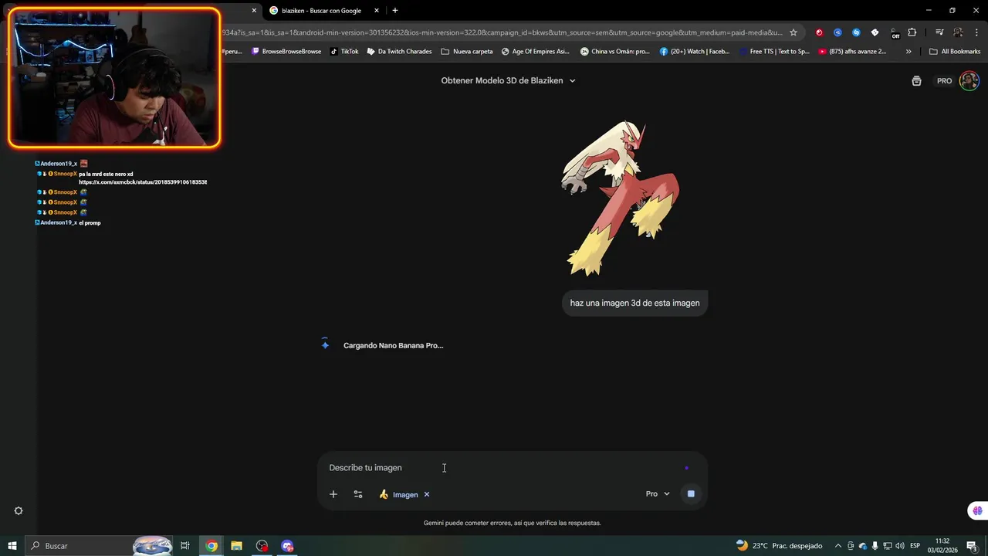
Task: Close the first browser tab
Action: [254, 11]
